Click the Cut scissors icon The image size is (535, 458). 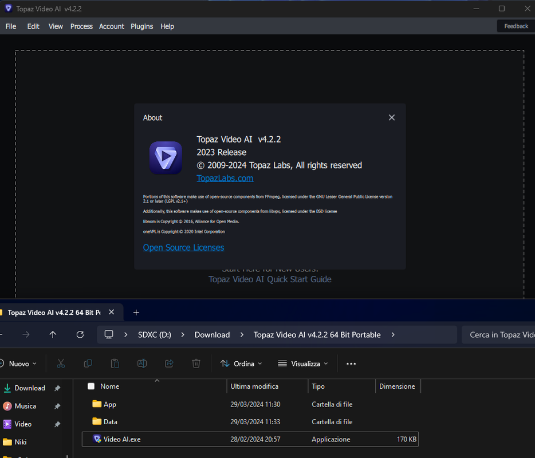(x=61, y=364)
